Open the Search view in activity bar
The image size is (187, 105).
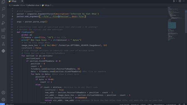(3, 9)
